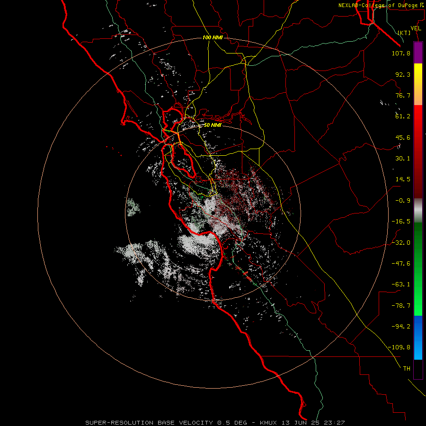
Task: Click the "100 NMI" range ring label
Action: [213, 37]
